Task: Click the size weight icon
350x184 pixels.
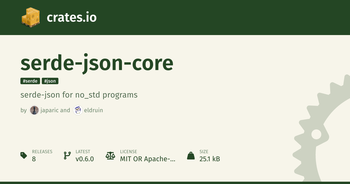Action: tap(191, 155)
